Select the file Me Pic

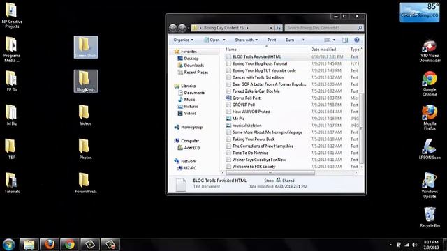235,119
